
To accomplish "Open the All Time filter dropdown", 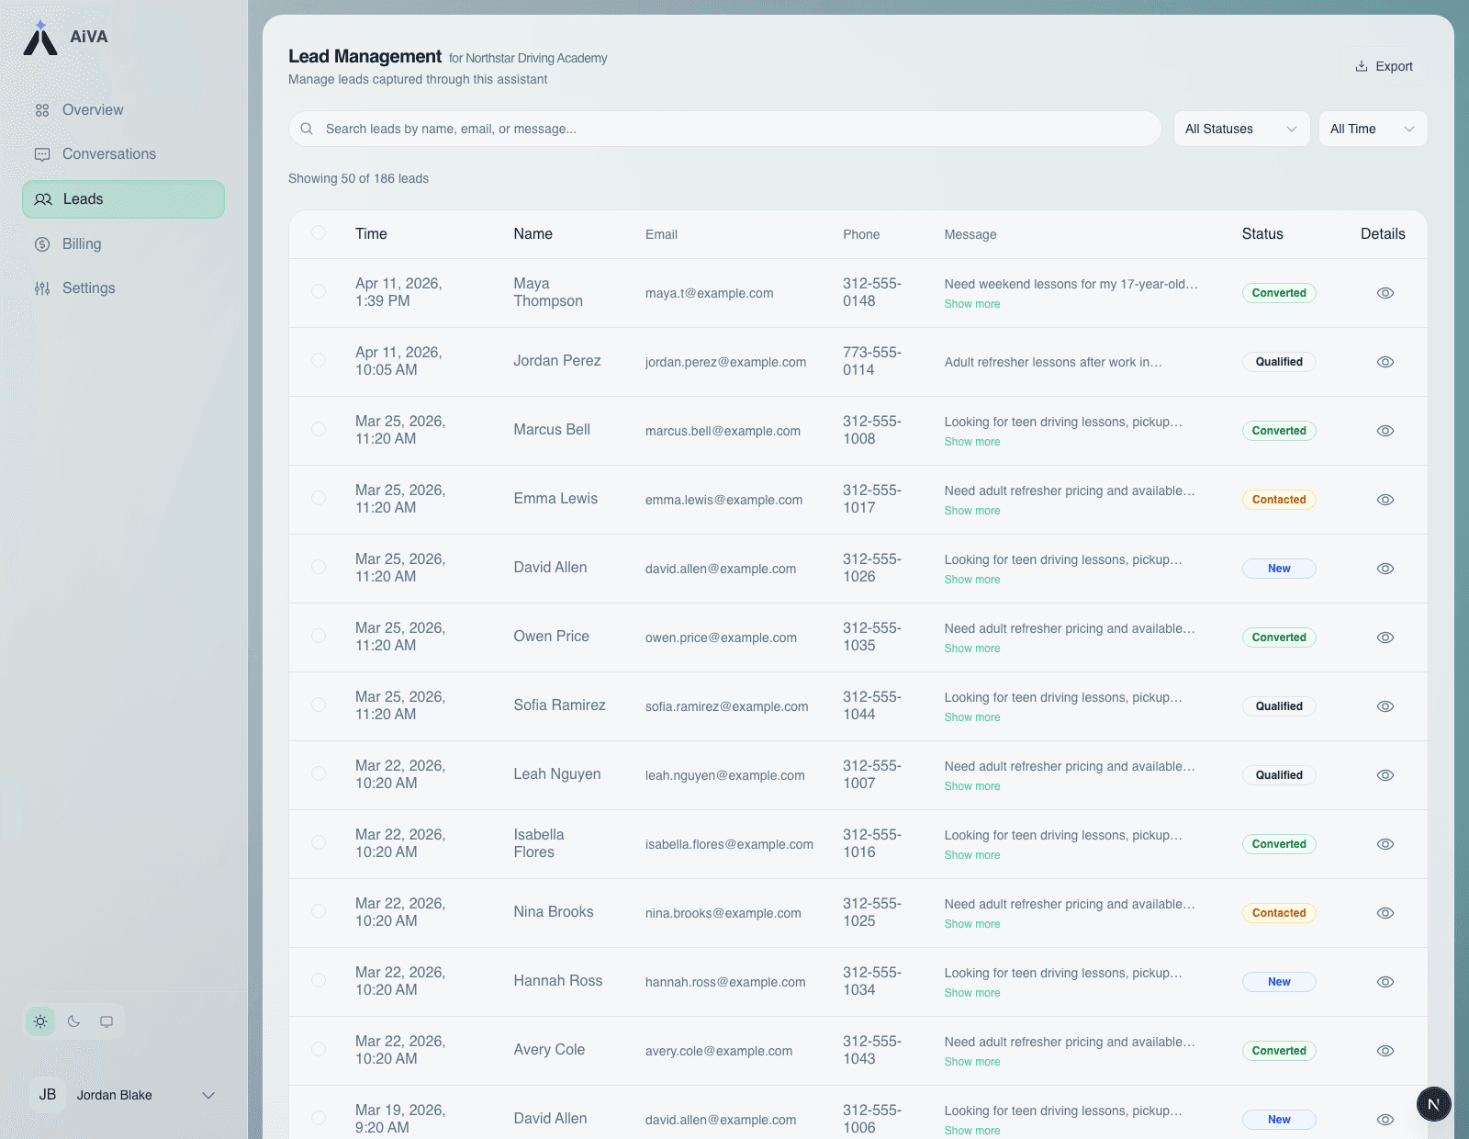I will pos(1372,129).
